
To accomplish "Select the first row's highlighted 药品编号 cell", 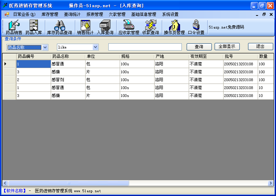I will [x=33, y=64].
